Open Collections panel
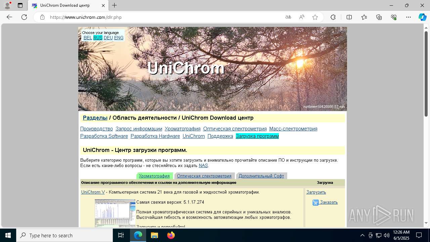Viewport: 430px width, 242px height. 379,17
